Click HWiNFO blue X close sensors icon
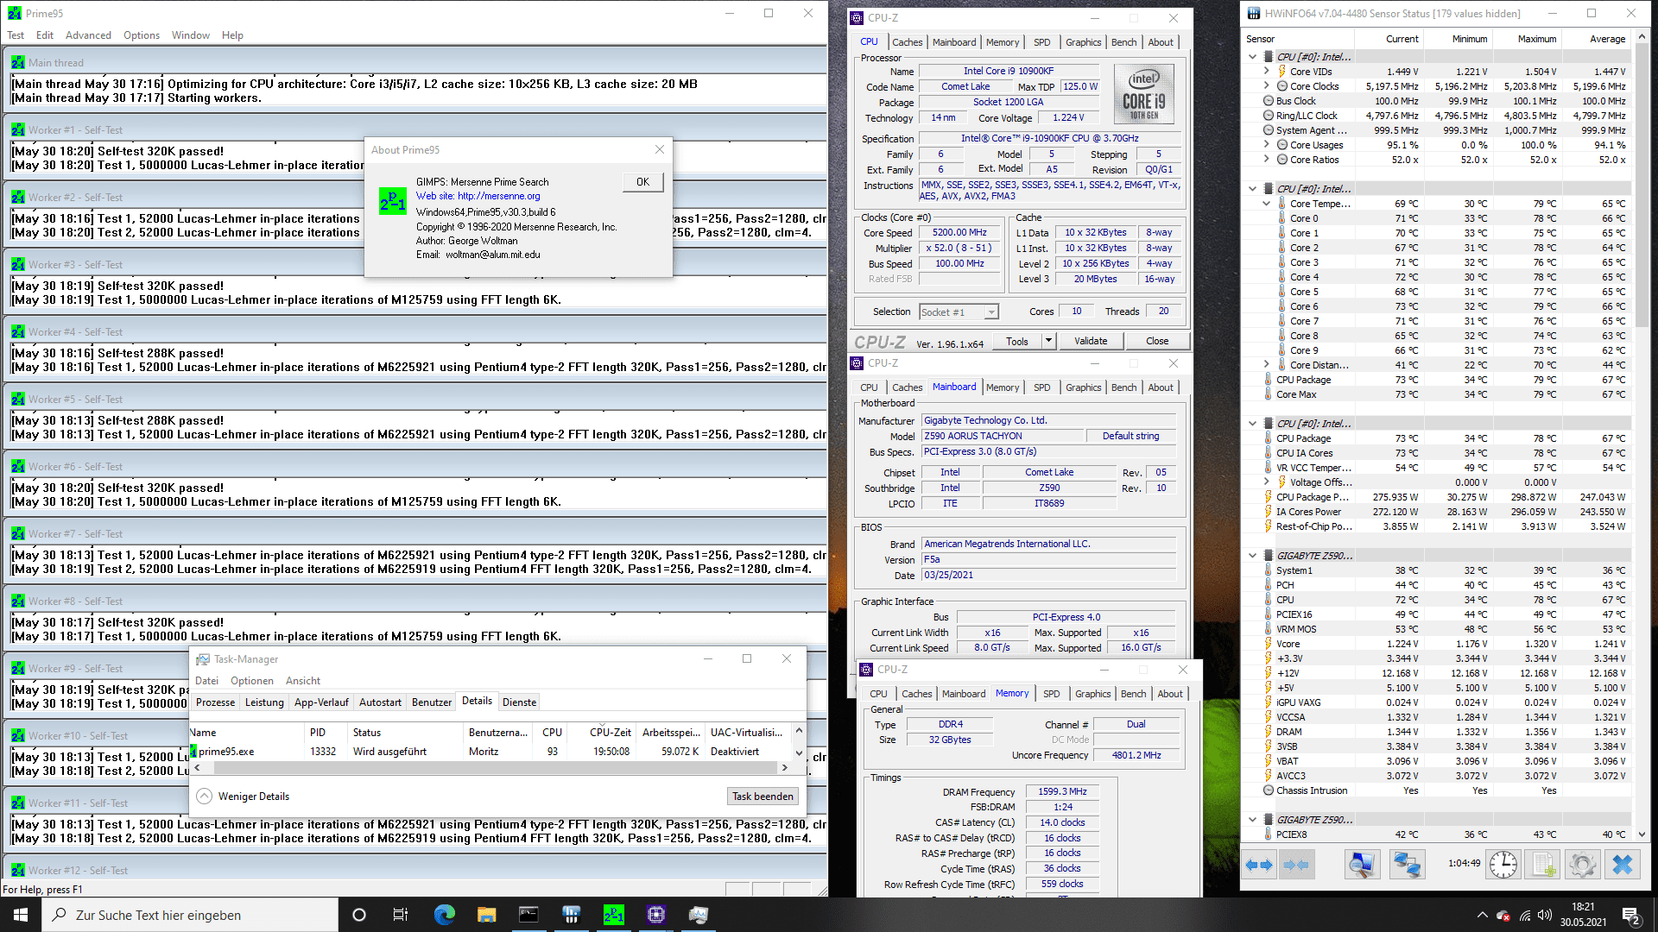 [x=1623, y=864]
